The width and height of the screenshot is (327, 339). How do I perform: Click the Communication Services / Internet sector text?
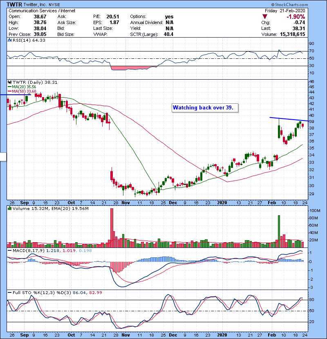click(42, 11)
